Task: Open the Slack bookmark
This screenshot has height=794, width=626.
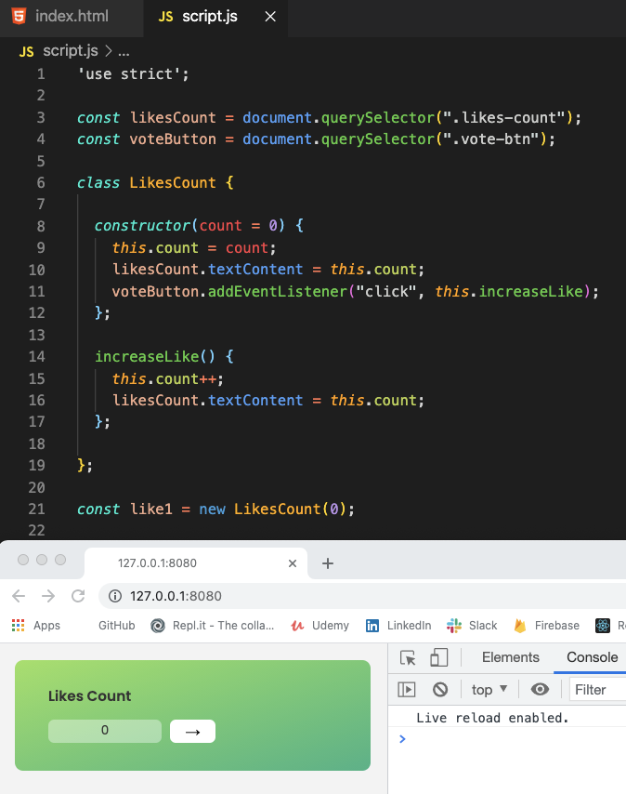Action: pyautogui.click(x=472, y=626)
